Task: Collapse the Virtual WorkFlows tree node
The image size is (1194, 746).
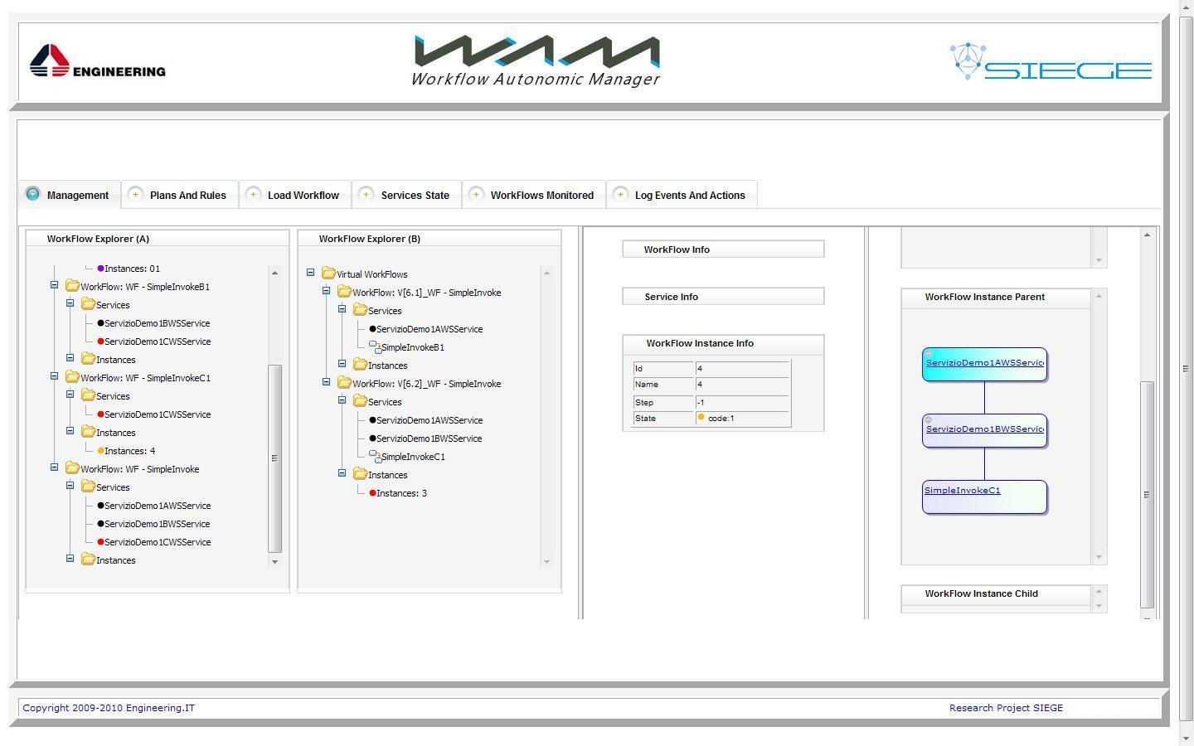Action: point(312,274)
